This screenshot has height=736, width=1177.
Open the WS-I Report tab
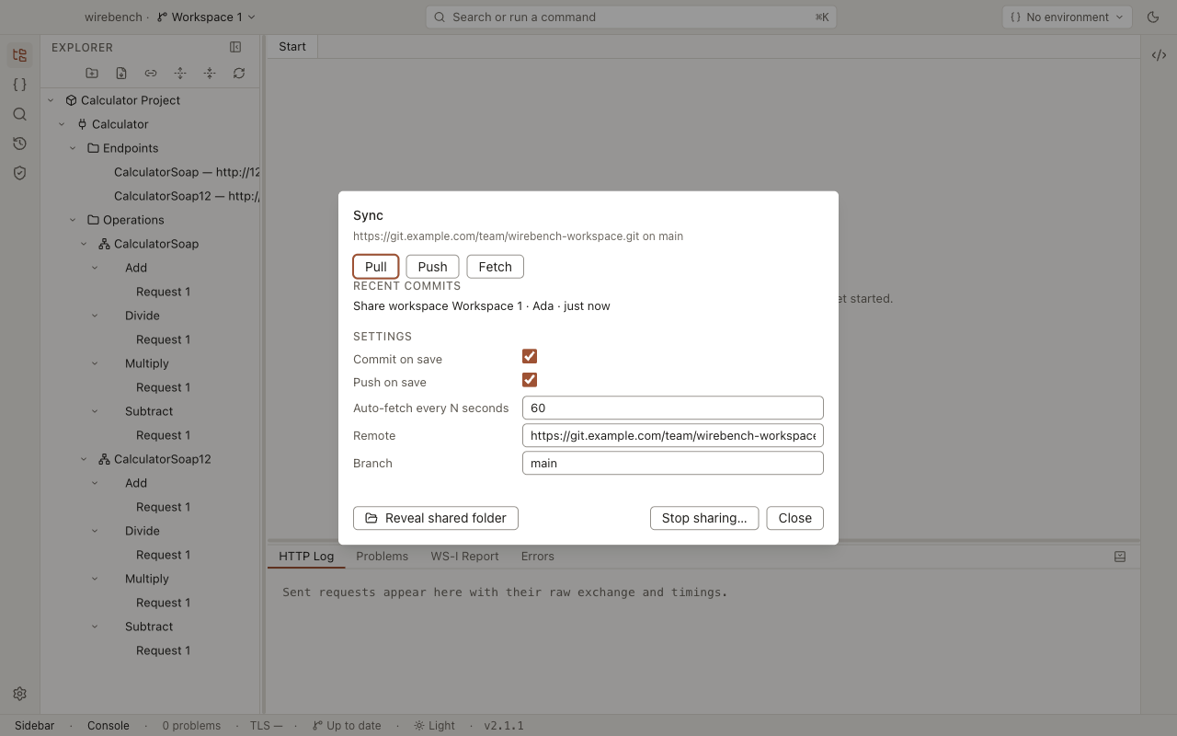pyautogui.click(x=464, y=557)
